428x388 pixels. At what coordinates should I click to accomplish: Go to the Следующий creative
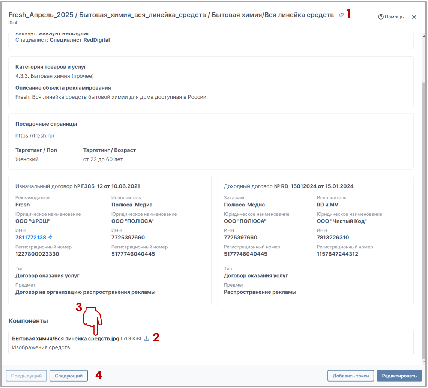point(69,376)
